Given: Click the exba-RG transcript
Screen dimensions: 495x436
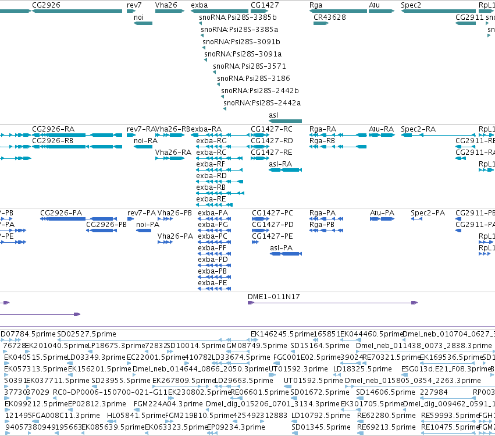Looking at the screenshot, I should [x=223, y=147].
